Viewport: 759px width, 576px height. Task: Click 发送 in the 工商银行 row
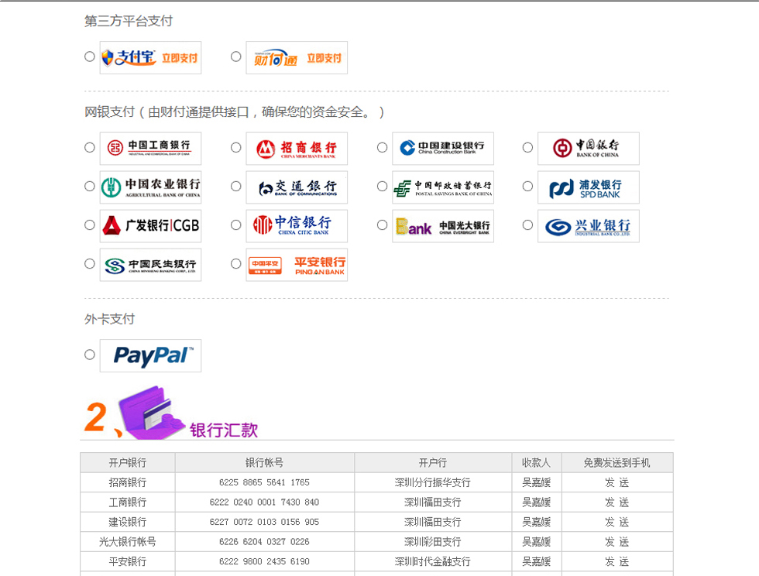tap(616, 502)
